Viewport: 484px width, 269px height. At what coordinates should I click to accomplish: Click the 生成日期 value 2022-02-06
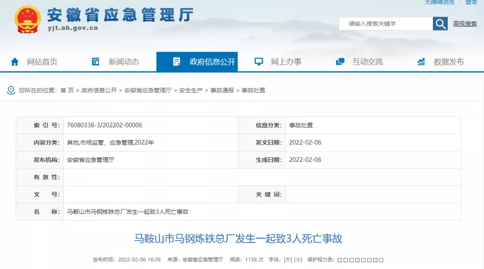click(305, 160)
